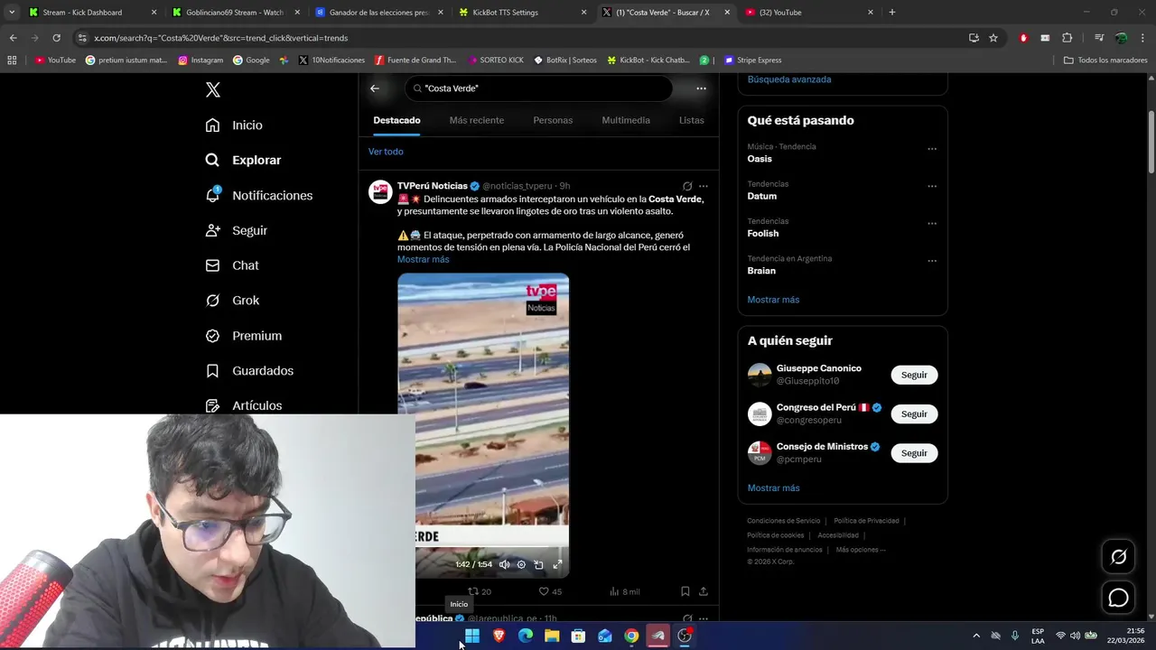Open the volume icon in system tray

1075,636
